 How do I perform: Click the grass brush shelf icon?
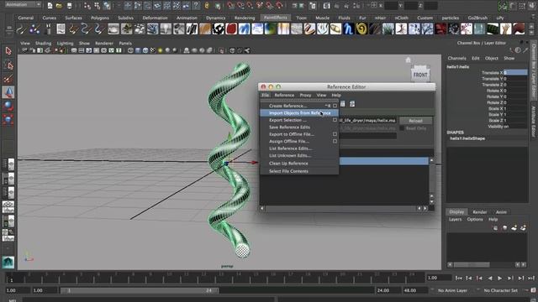[x=388, y=29]
